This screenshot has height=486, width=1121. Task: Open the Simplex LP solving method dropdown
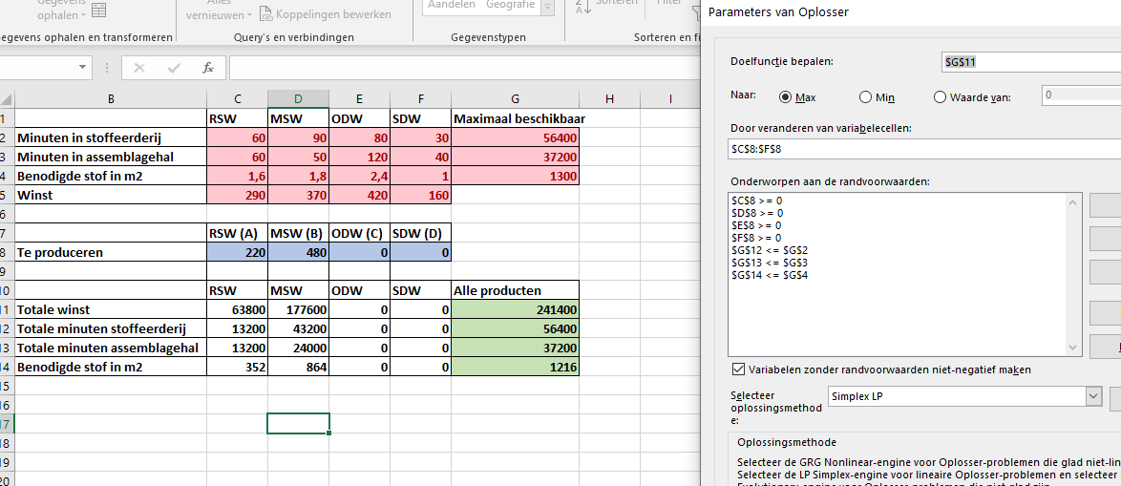click(1093, 396)
